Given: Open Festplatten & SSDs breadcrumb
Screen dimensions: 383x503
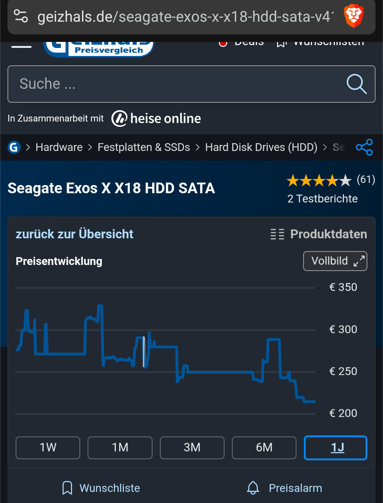Looking at the screenshot, I should point(144,147).
